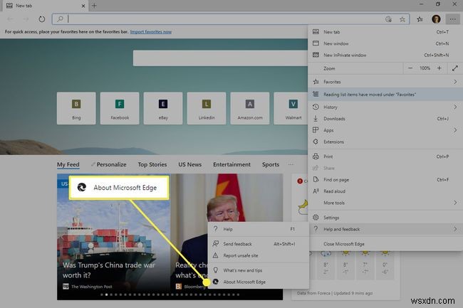Viewport: 463px width, 308px height.
Task: Close the New tab tab
Action: 83,6
